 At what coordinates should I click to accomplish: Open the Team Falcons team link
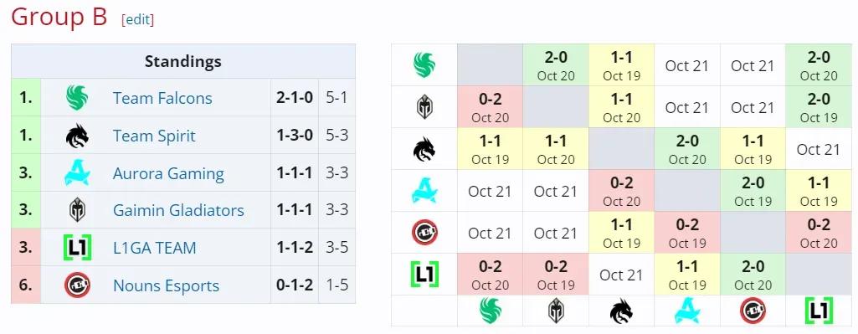tap(162, 98)
